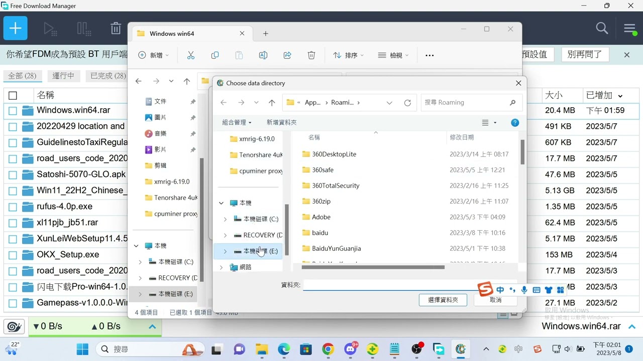This screenshot has width=643, height=361.
Task: Collapse 本機 node in dialog tree
Action: [x=221, y=203]
